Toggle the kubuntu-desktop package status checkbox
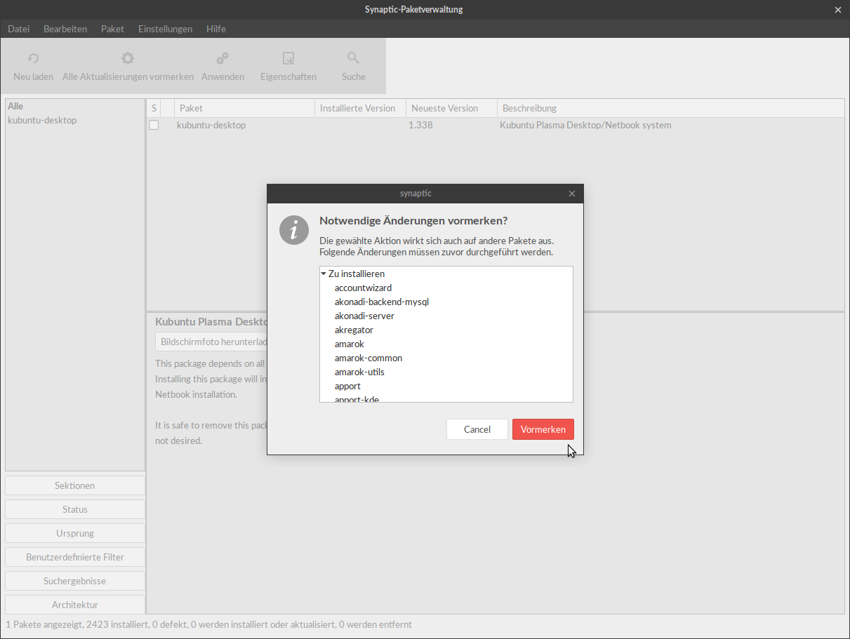850x639 pixels. (154, 126)
